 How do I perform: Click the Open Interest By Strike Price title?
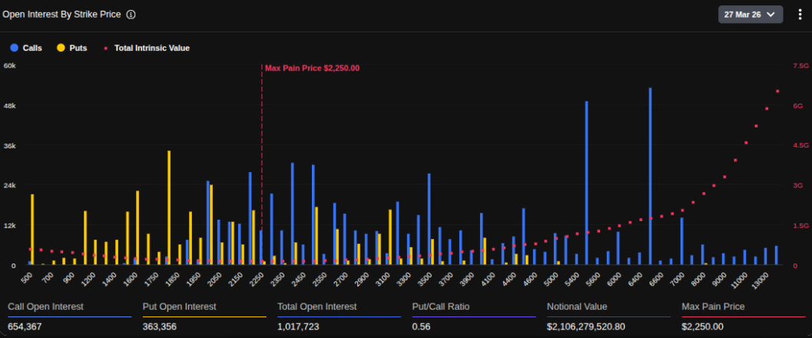(x=61, y=15)
